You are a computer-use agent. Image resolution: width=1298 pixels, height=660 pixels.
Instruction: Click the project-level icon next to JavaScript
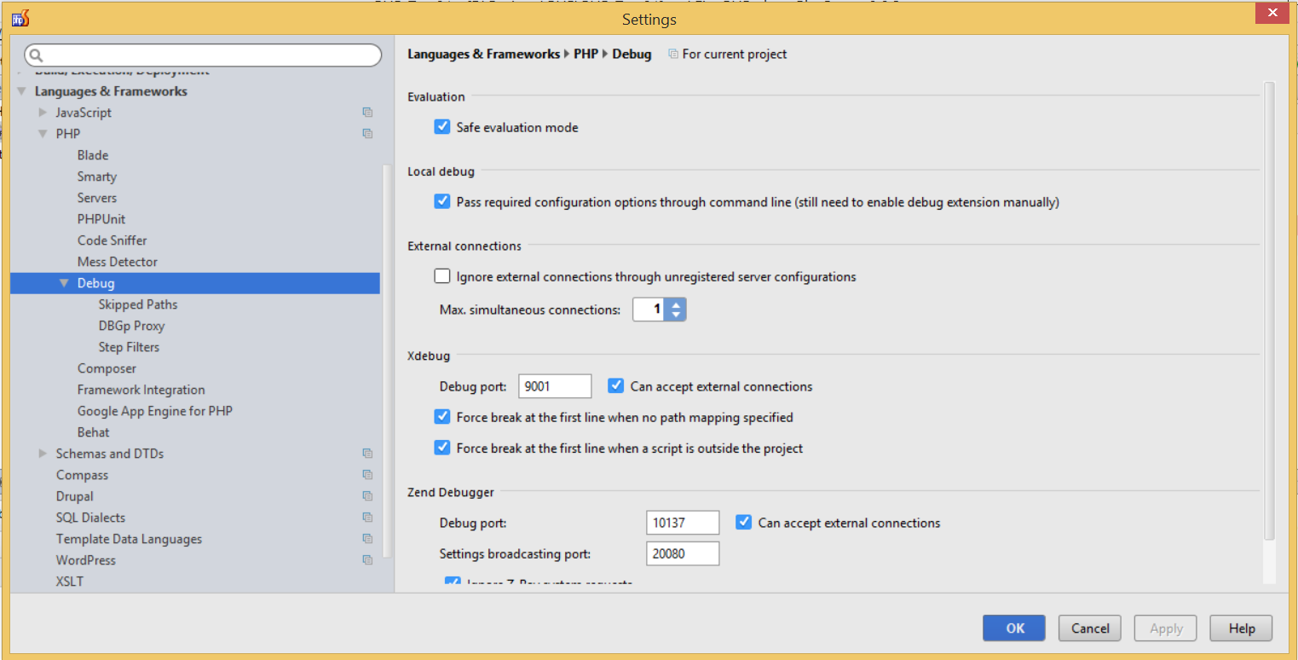[x=367, y=113]
